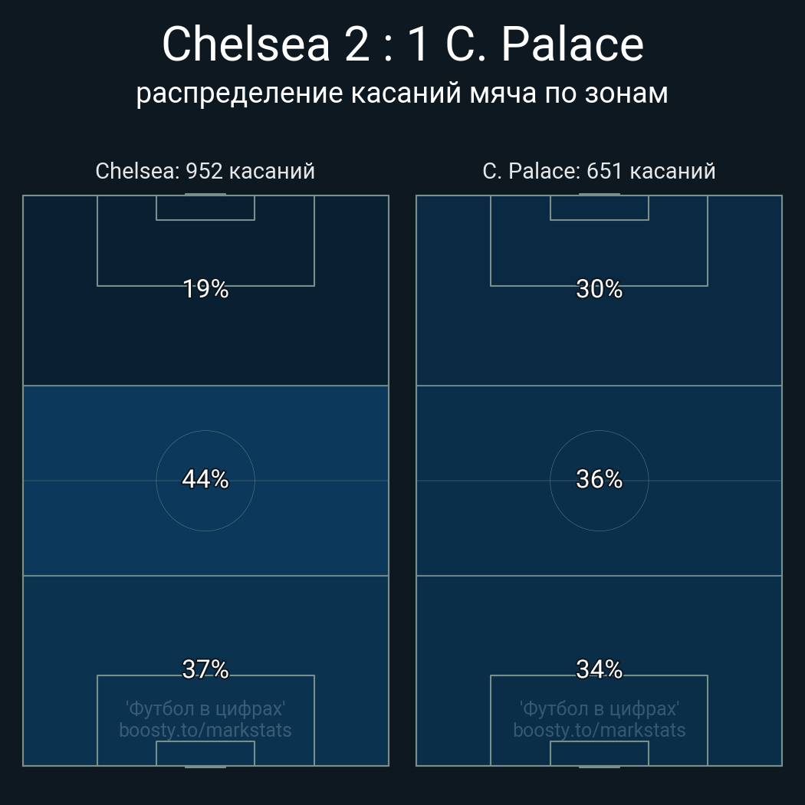Select the 'C. Palace: 651 касаний' heading
805x805 pixels.
point(599,171)
